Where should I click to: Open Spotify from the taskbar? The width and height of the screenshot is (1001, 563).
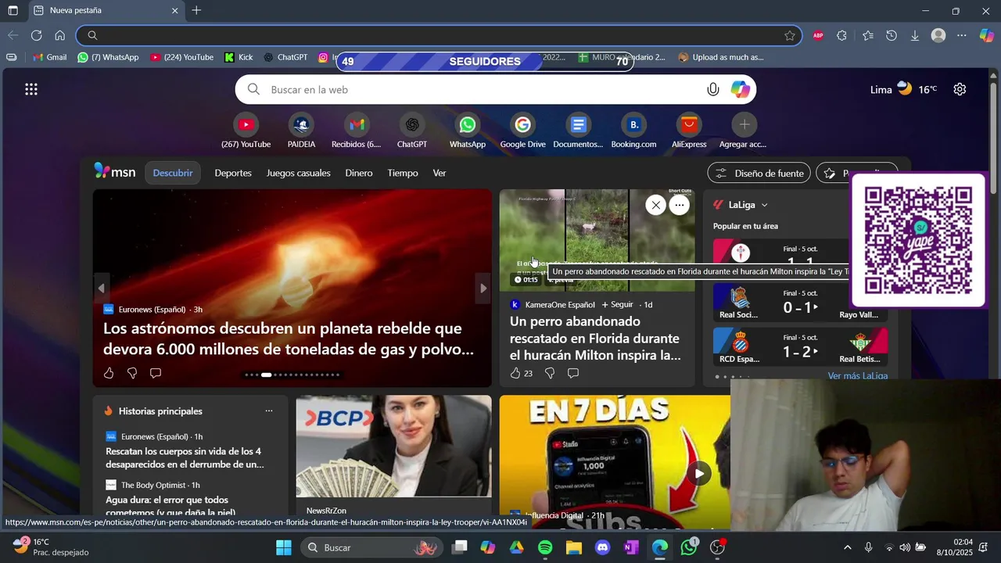pyautogui.click(x=545, y=547)
